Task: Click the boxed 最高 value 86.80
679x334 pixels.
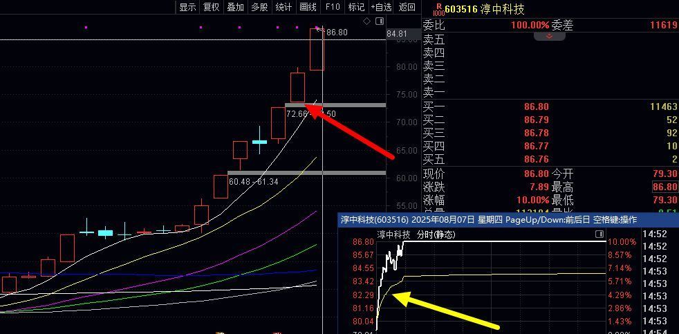Action: click(665, 187)
